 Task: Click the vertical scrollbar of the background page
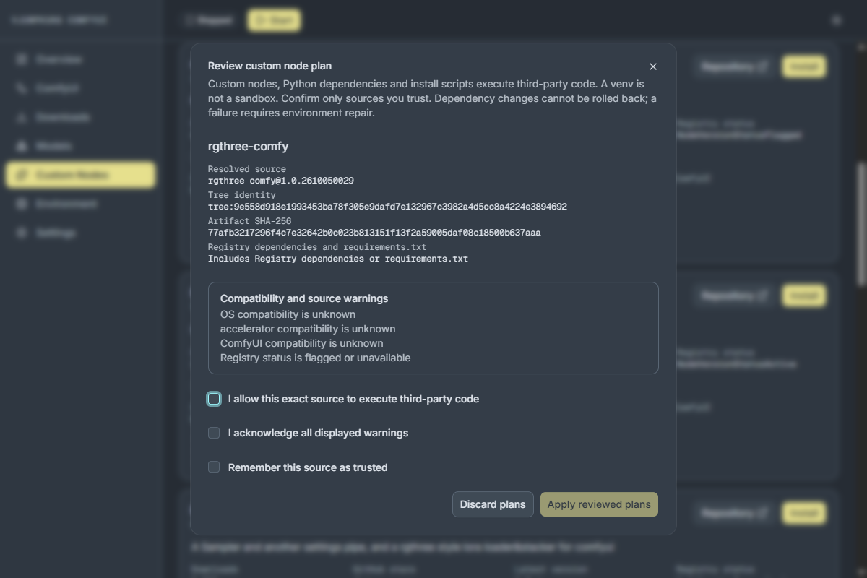(x=860, y=224)
